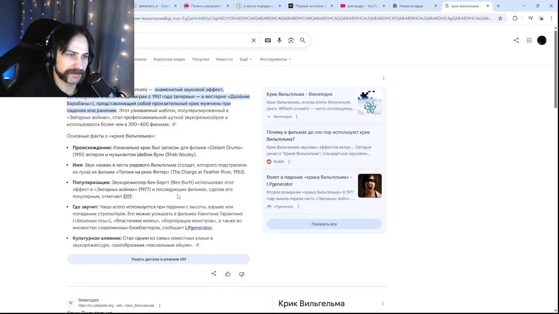Image resolution: width=559 pixels, height=314 pixels.
Task: Click Узнать детали в режиме ИИ button
Action: [159, 259]
